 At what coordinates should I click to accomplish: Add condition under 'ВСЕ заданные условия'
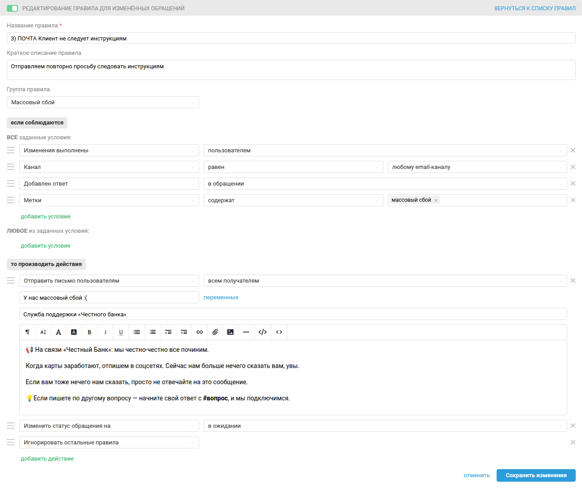click(45, 217)
